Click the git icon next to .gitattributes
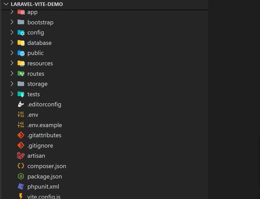260x199 pixels. click(x=21, y=135)
